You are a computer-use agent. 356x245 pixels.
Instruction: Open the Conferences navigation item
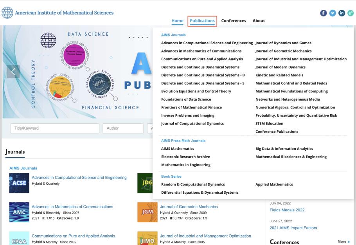[234, 21]
